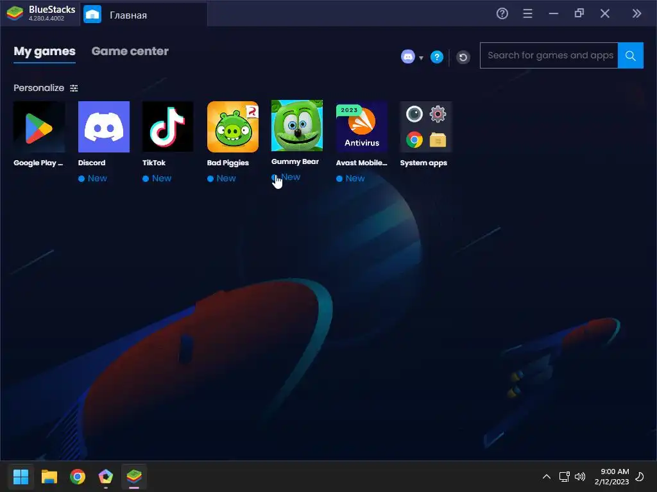Open the Windows Start button
Image resolution: width=657 pixels, height=492 pixels.
tap(21, 476)
